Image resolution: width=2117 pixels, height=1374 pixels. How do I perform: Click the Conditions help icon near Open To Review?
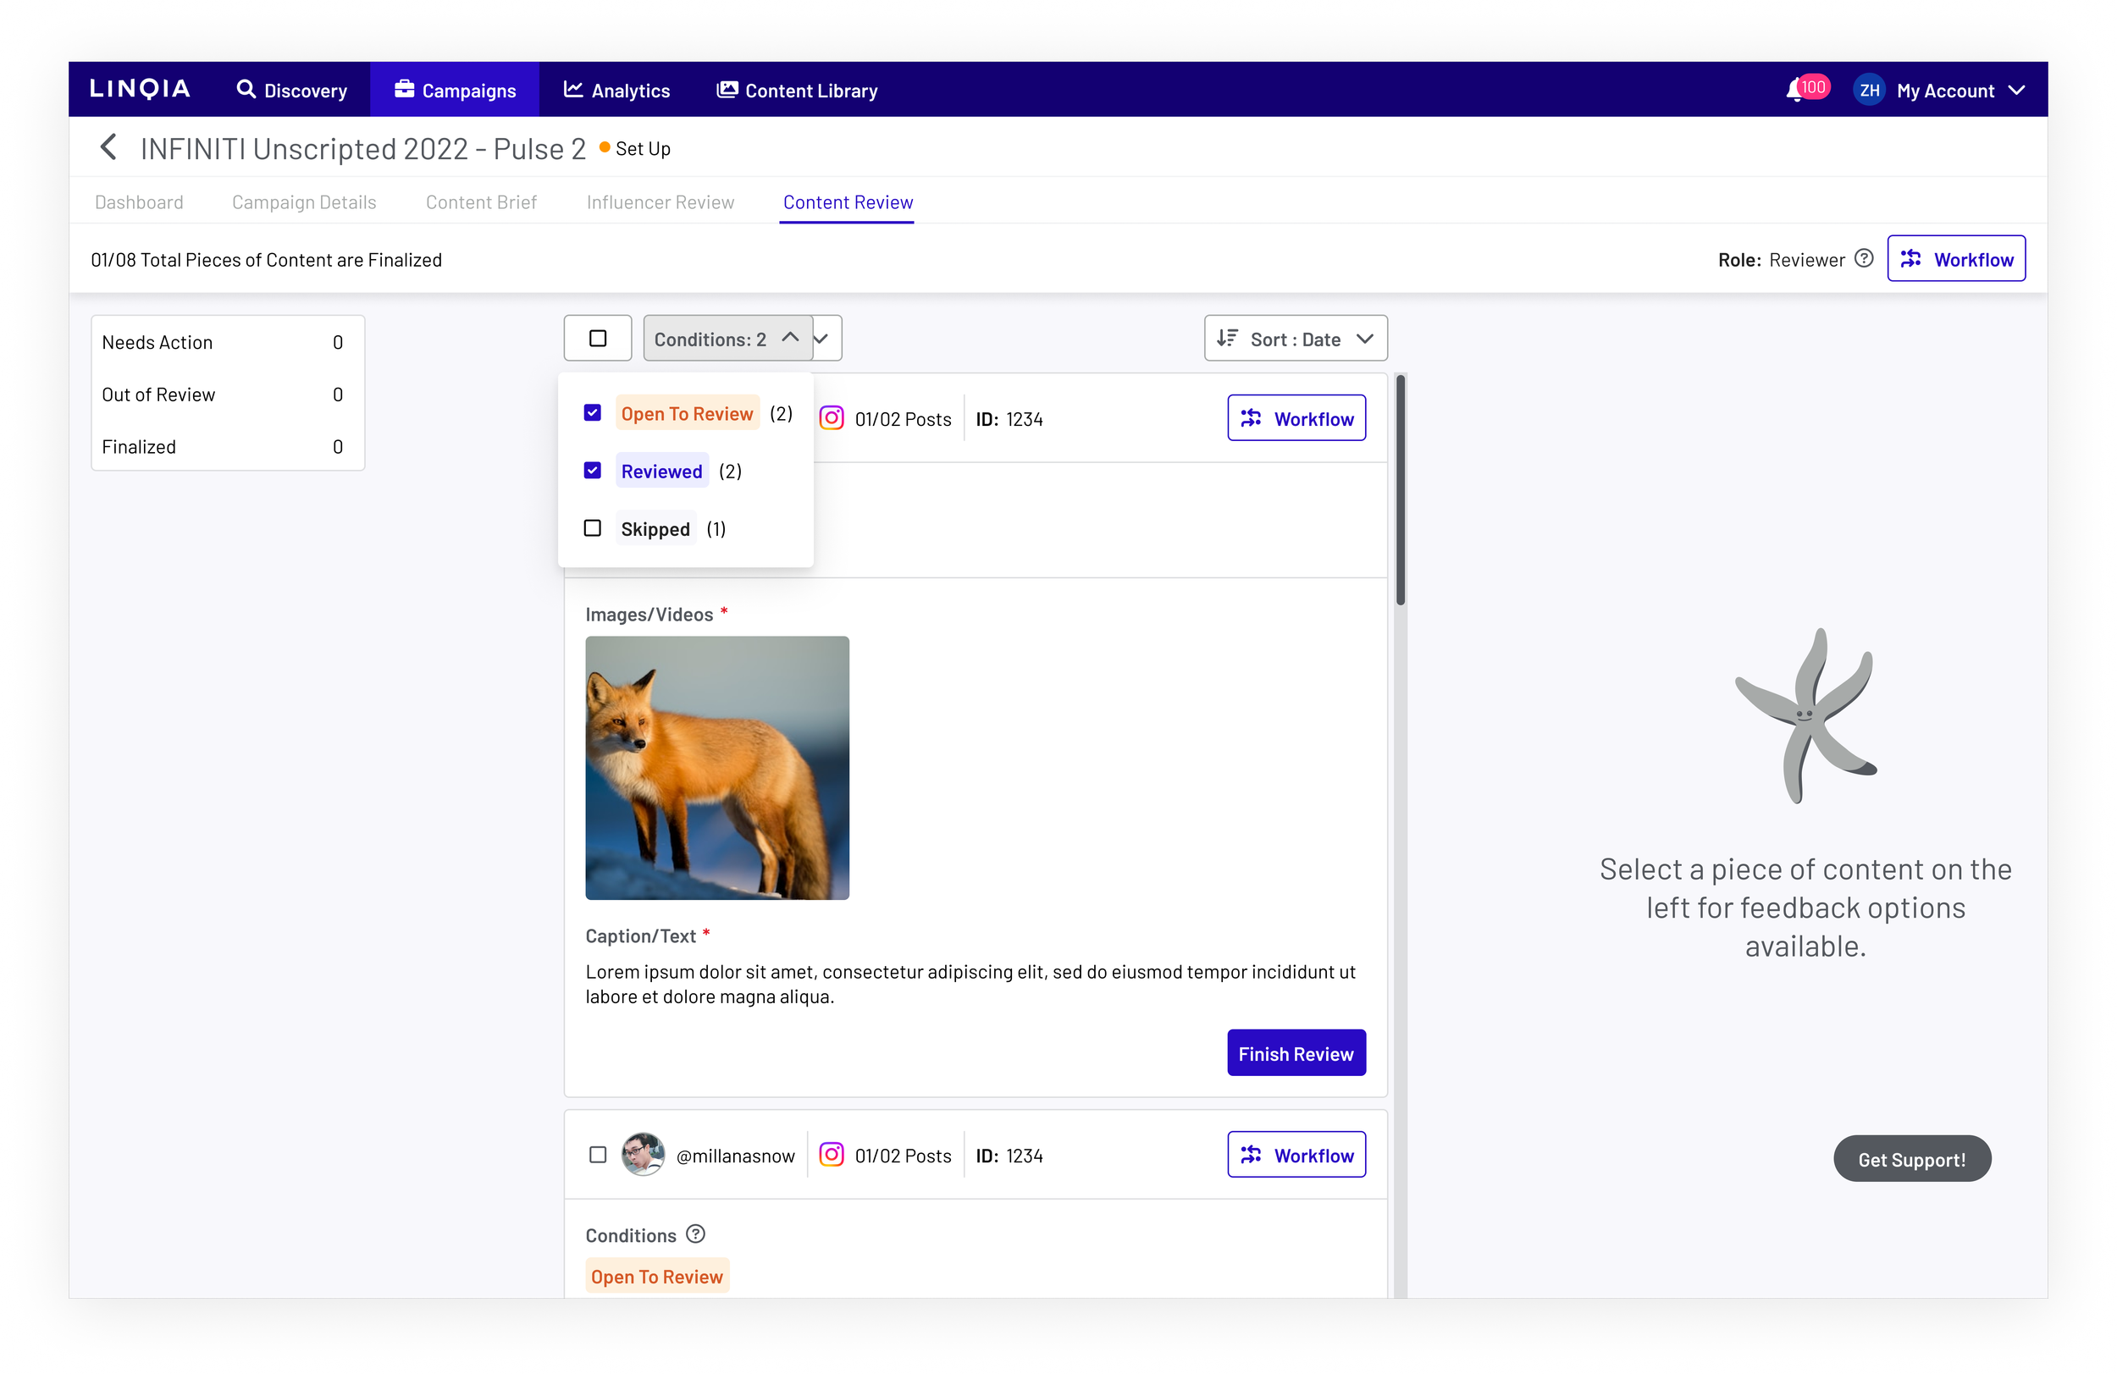(694, 1233)
